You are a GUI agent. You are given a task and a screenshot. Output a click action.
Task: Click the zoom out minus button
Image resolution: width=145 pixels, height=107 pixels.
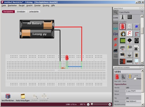(88, 104)
